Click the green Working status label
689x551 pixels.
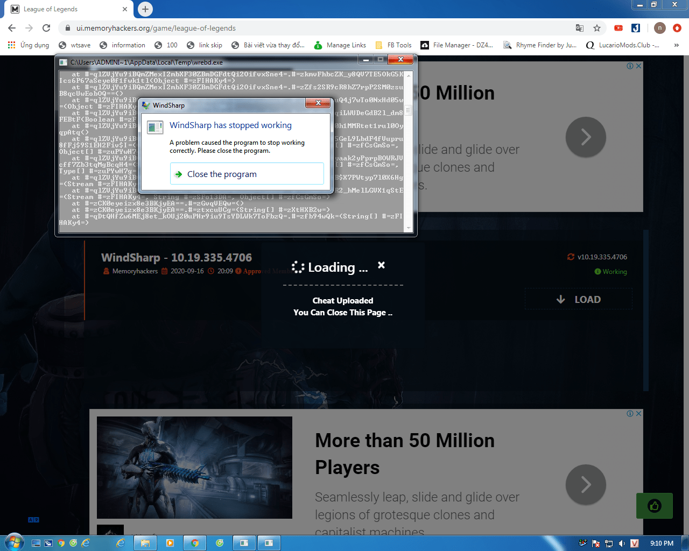[x=615, y=272]
